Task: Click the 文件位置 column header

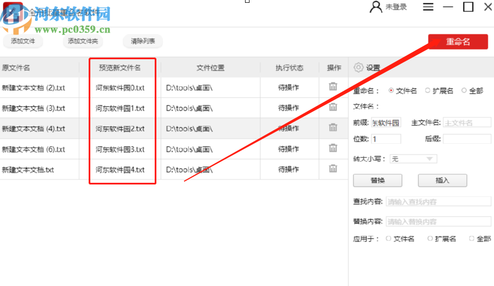Action: pyautogui.click(x=211, y=68)
